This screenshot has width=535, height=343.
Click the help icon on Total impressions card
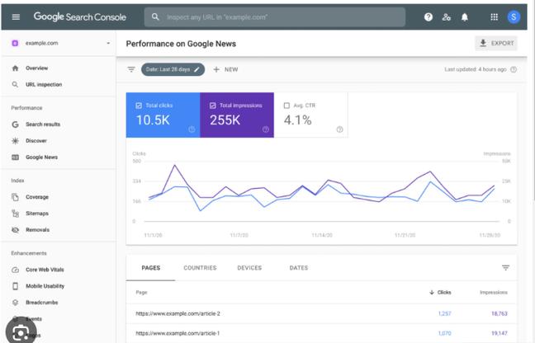pyautogui.click(x=266, y=129)
